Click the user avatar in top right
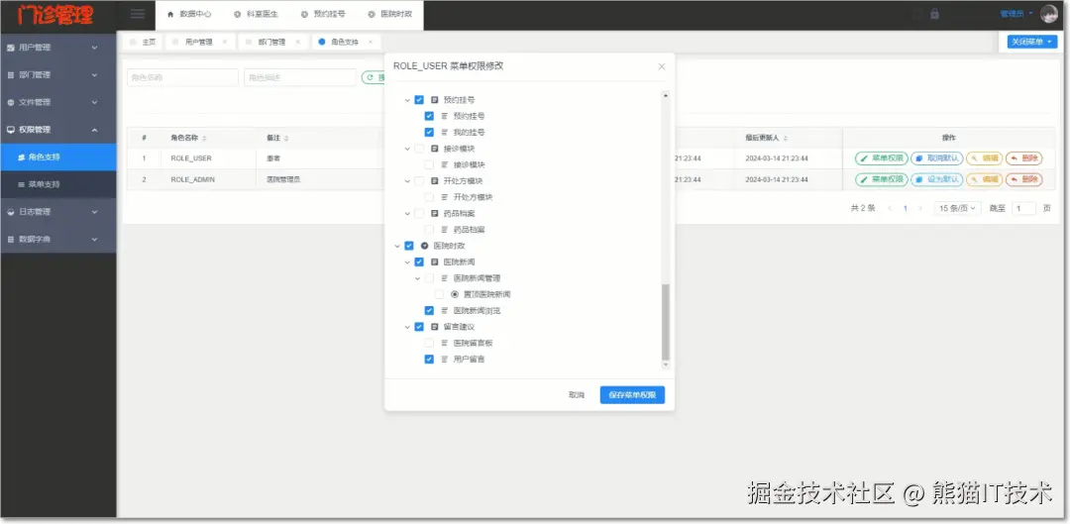The image size is (1070, 524). [x=1049, y=14]
